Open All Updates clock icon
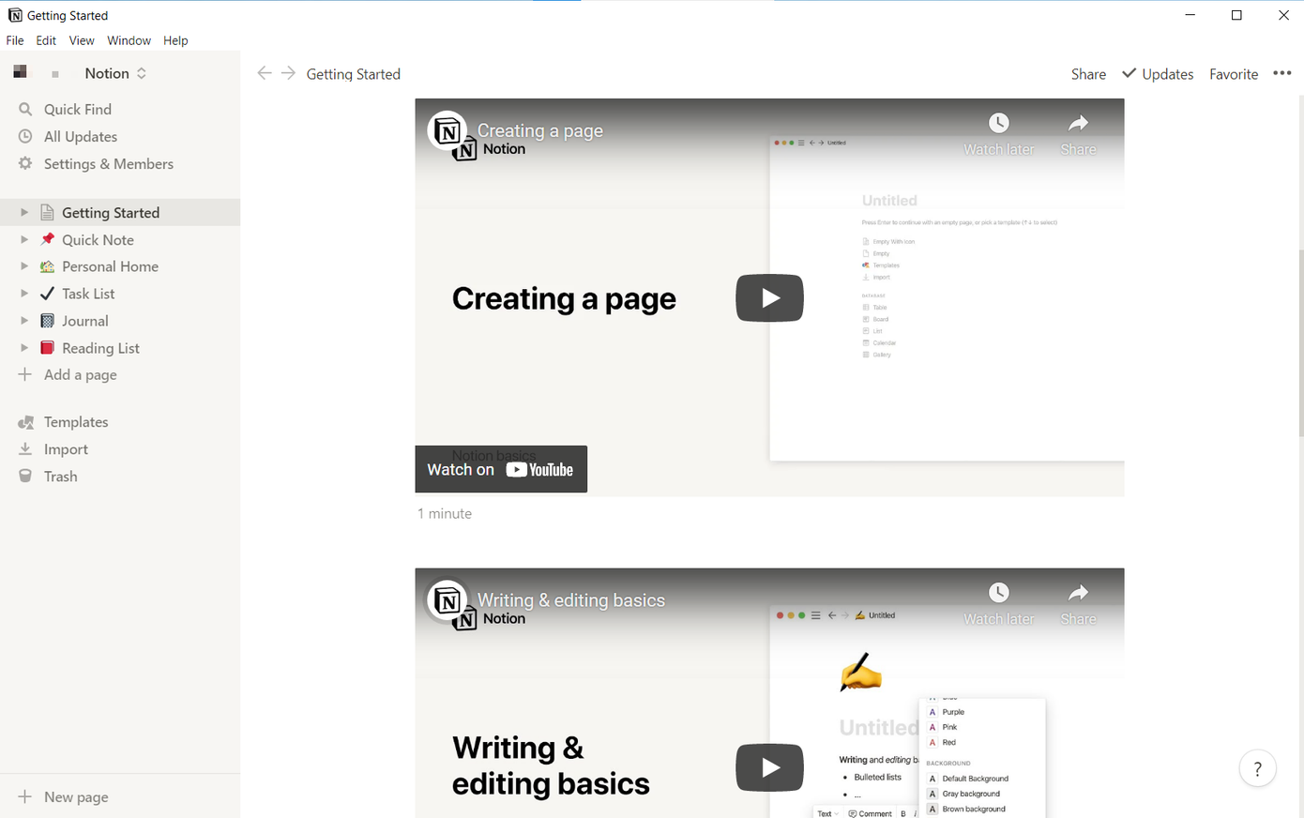 25,137
